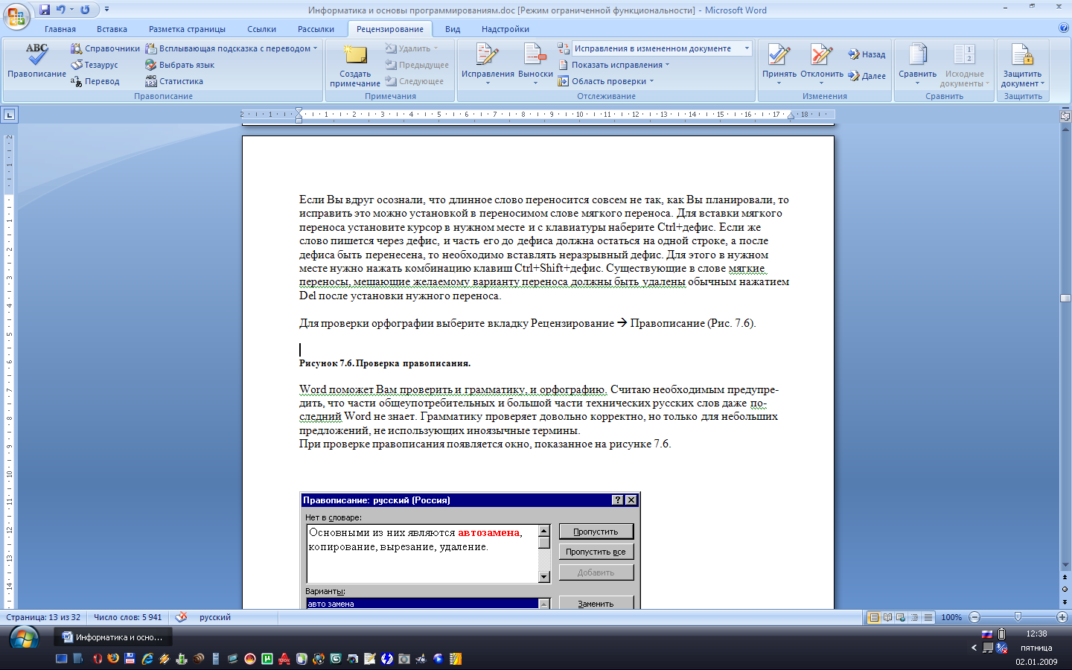Switch to Разметка страницы tab
The image size is (1072, 670).
click(x=187, y=29)
